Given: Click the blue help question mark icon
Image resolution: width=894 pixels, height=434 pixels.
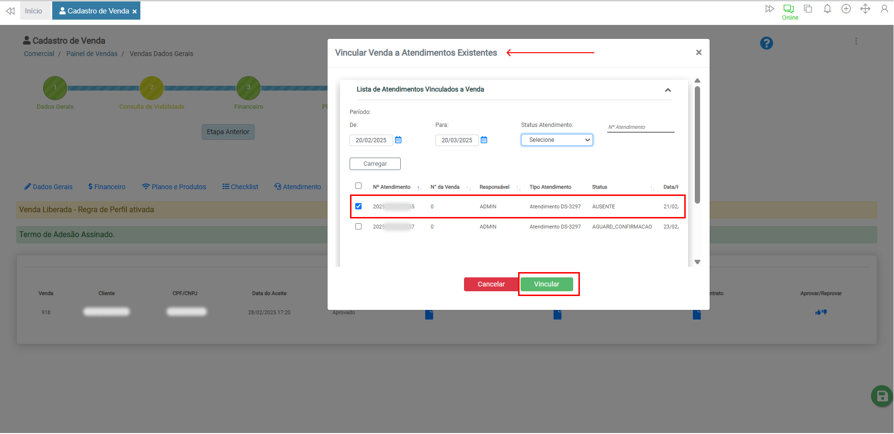Looking at the screenshot, I should [766, 43].
